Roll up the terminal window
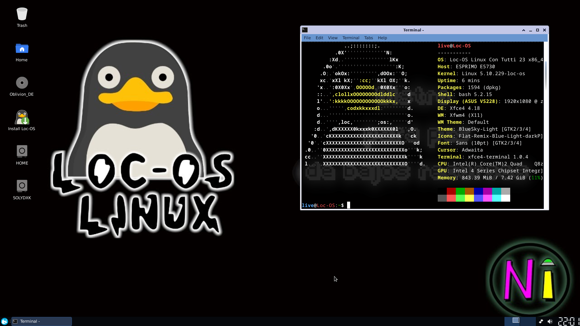This screenshot has height=326, width=580. [x=524, y=30]
